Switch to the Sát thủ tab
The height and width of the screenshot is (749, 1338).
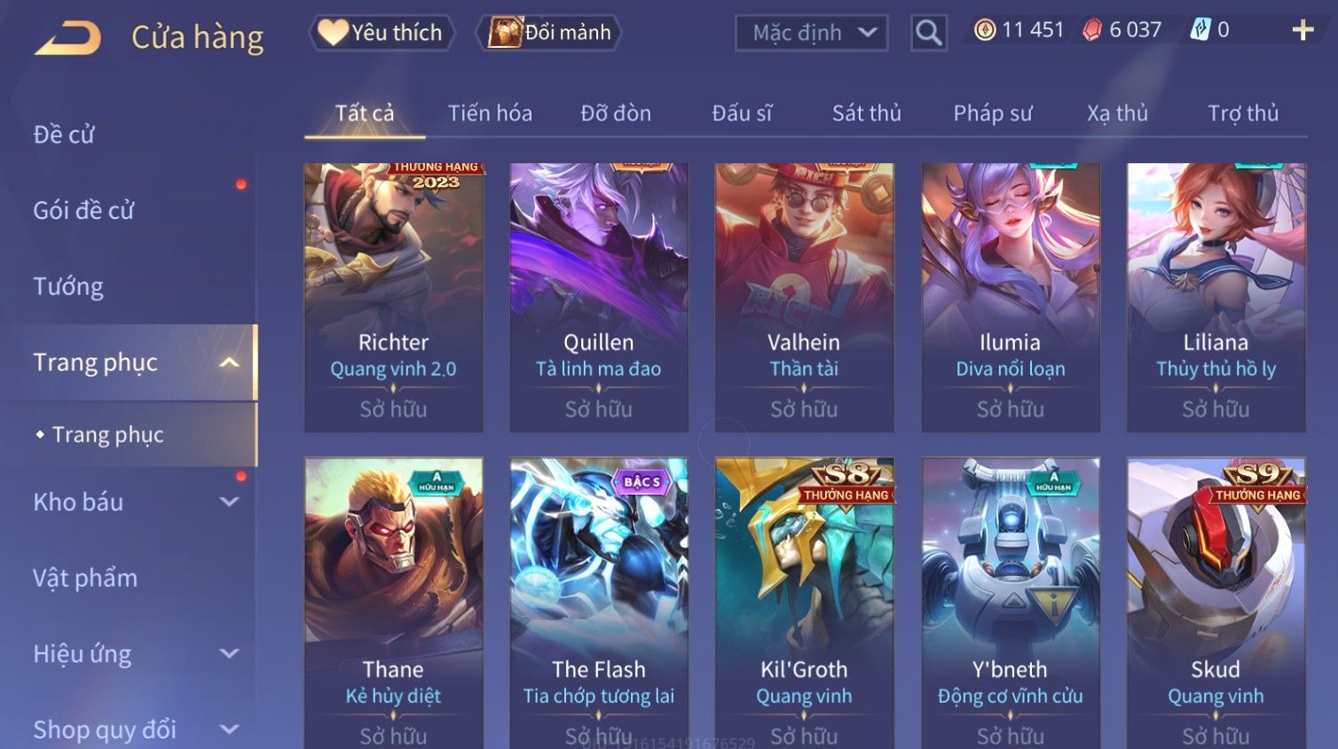(x=866, y=113)
